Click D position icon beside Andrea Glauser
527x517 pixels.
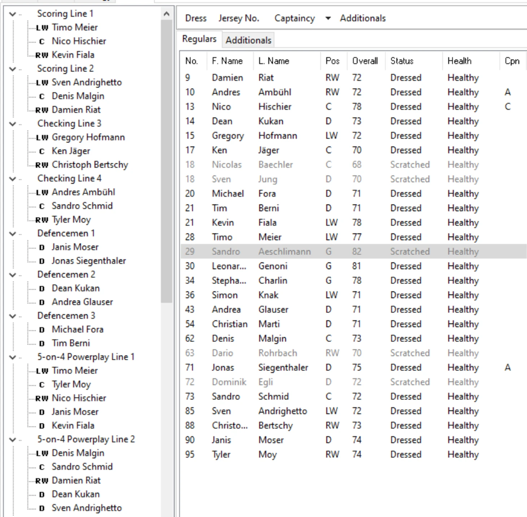42,302
